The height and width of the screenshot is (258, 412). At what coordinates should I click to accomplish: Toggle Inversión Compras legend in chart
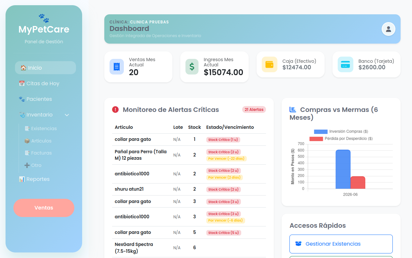341,131
